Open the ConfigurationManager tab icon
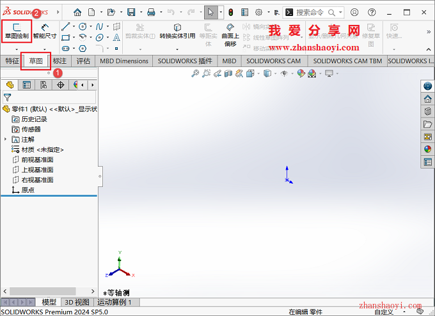 [x=43, y=85]
